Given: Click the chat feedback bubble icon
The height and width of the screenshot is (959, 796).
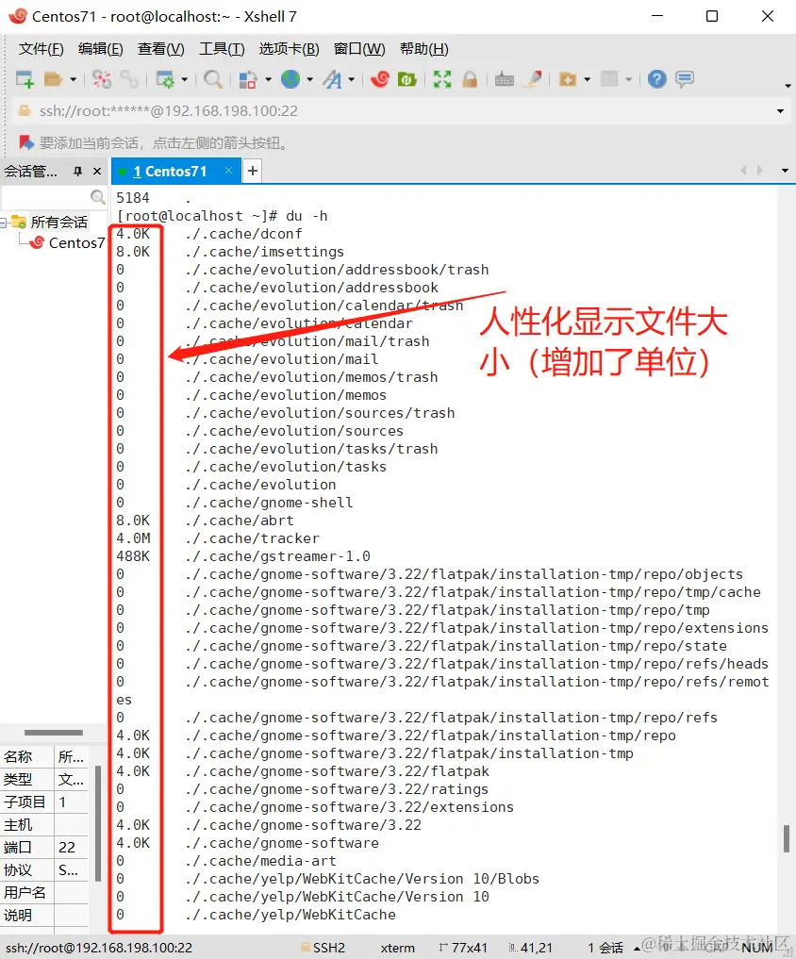Looking at the screenshot, I should tap(685, 79).
